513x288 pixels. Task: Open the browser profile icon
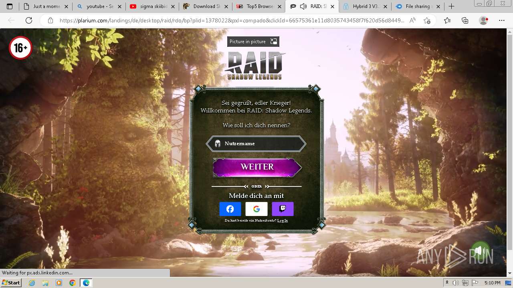484,20
